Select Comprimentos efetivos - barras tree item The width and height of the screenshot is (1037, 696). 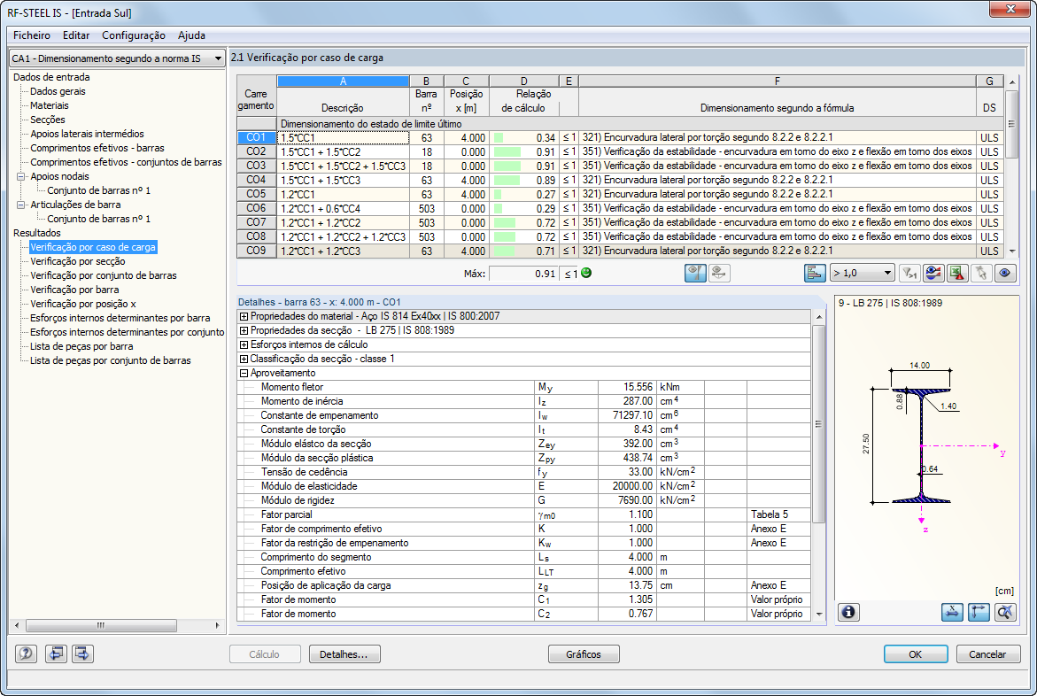97,148
